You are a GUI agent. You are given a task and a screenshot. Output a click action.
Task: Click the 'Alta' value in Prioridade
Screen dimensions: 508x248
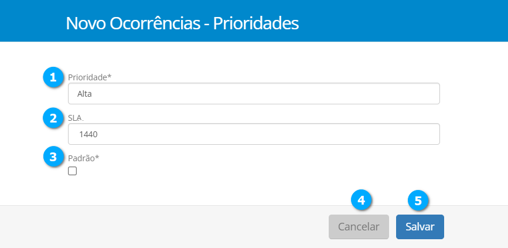(x=85, y=93)
